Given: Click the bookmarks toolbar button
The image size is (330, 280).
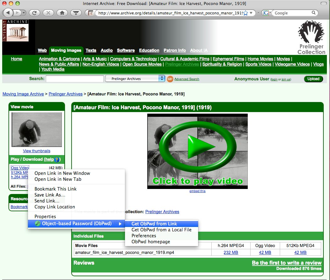Looking at the screenshot, I should click(x=76, y=13).
